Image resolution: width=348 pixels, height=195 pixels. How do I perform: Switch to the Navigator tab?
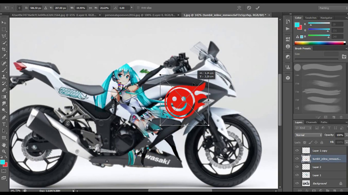pos(326,18)
